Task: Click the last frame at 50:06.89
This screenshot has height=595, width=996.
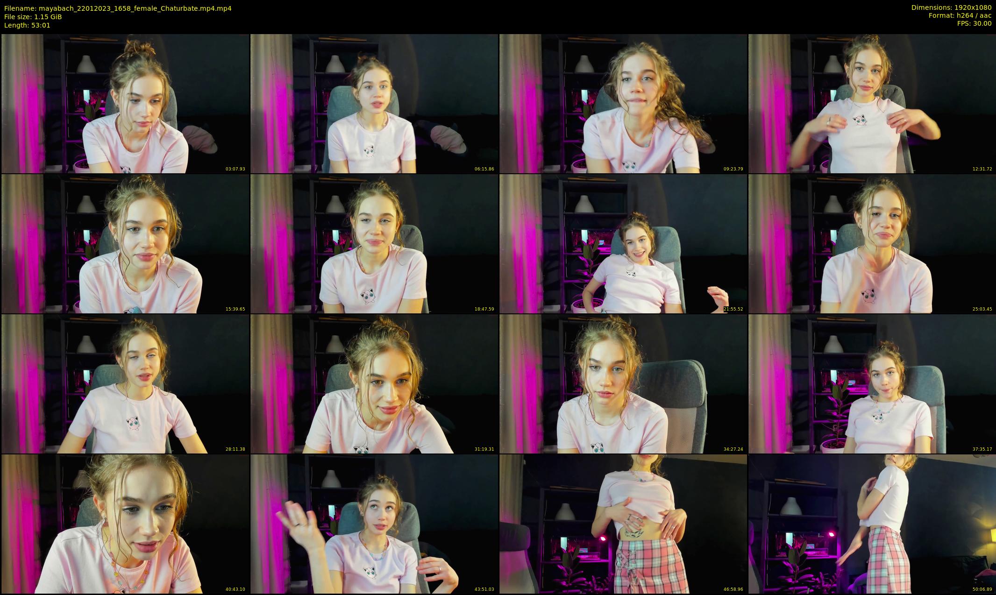Action: [872, 524]
